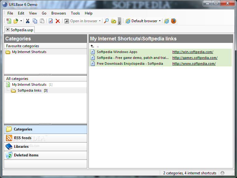Close the Softpedia.uxp tab with X

click(8, 30)
